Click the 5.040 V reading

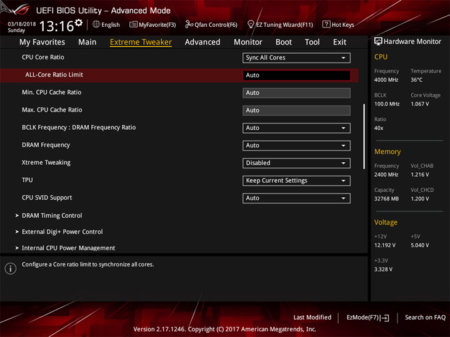tap(419, 245)
